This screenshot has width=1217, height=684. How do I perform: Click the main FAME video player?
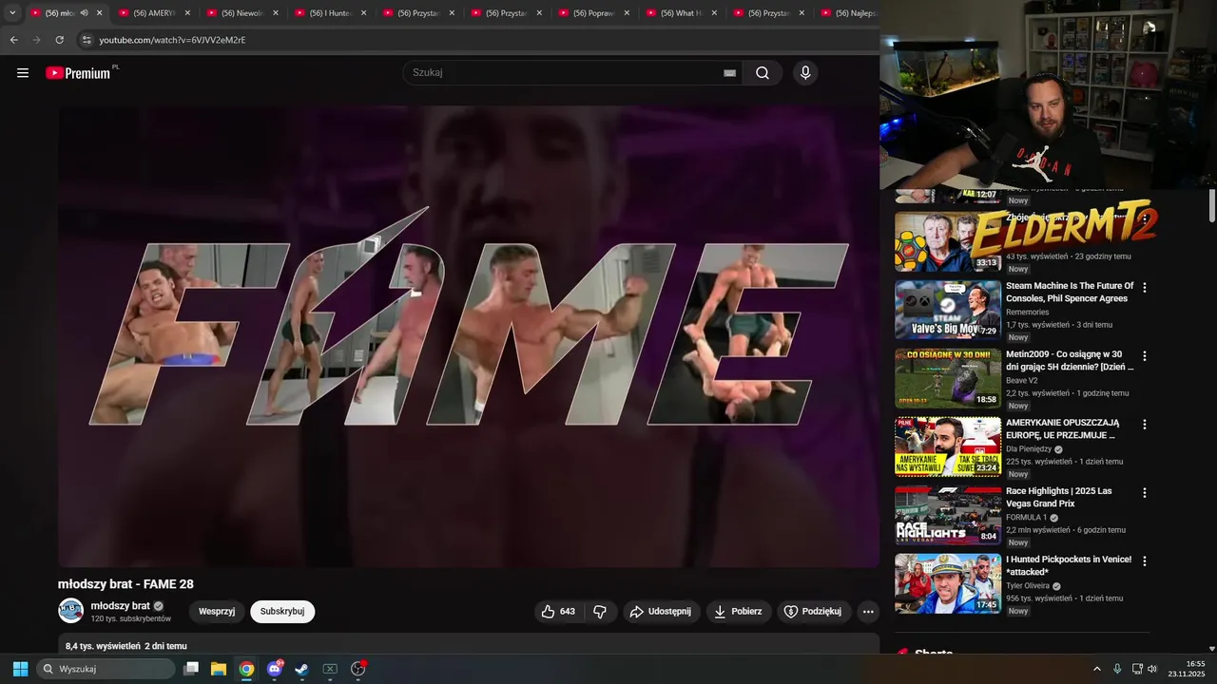pyautogui.click(x=469, y=336)
